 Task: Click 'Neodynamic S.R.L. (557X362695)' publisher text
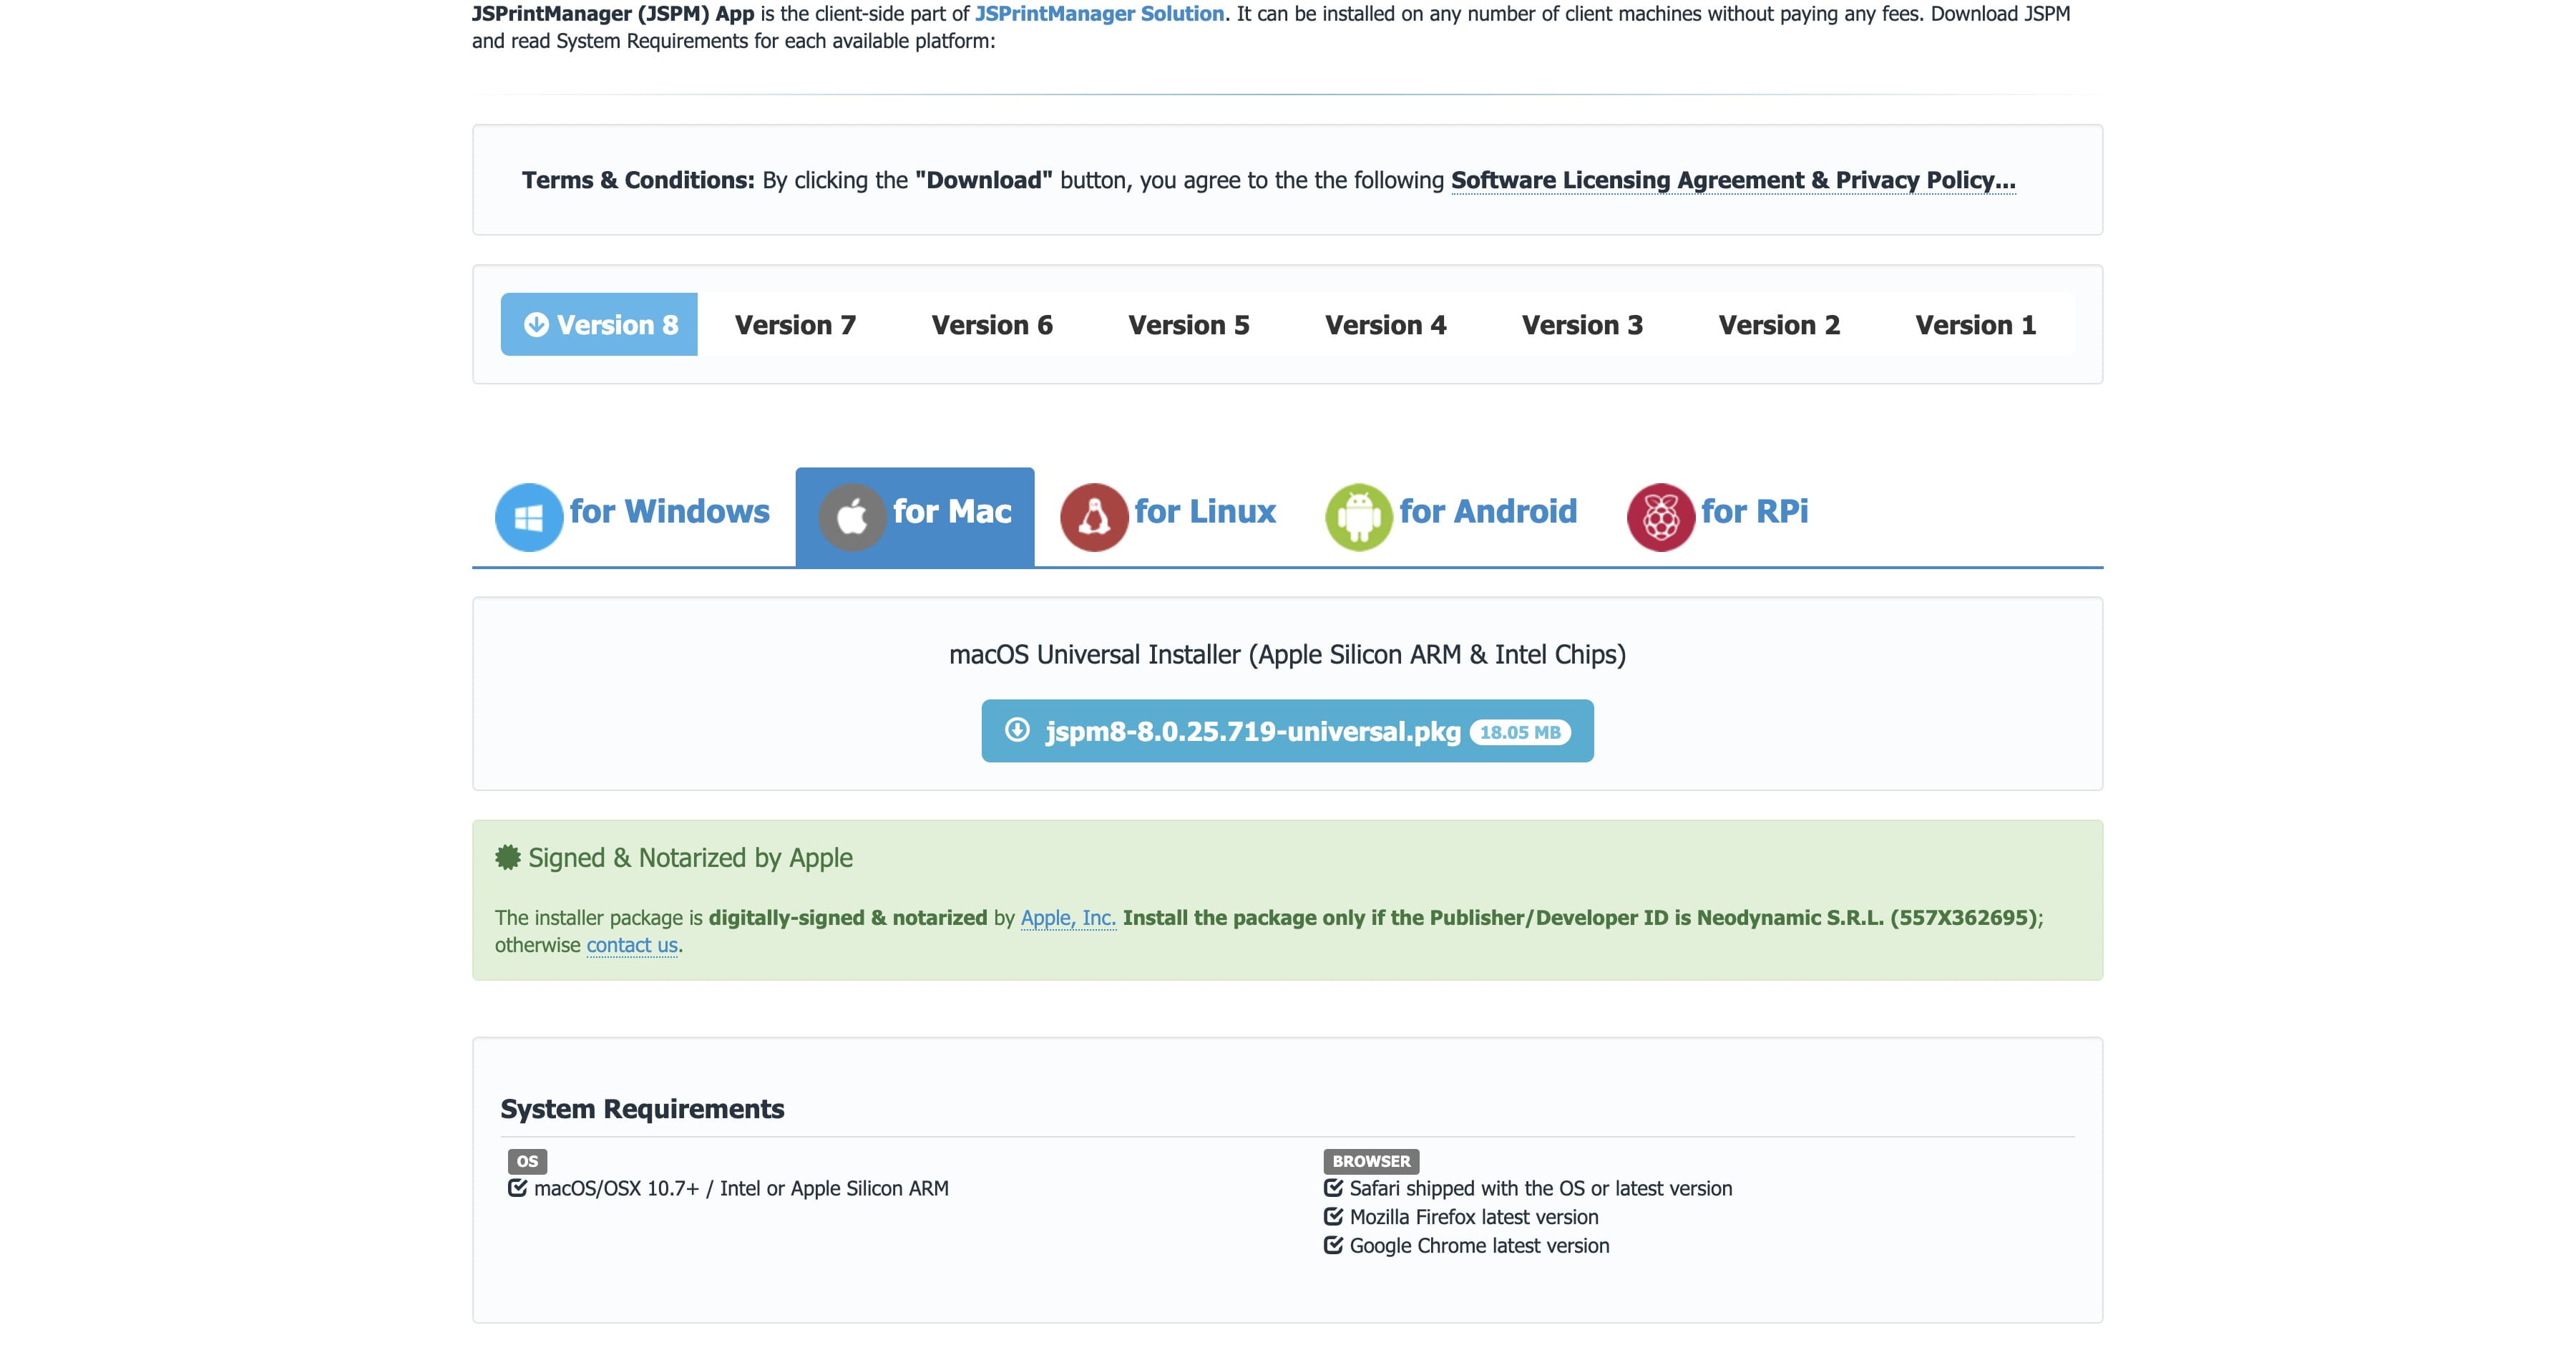tap(1867, 918)
